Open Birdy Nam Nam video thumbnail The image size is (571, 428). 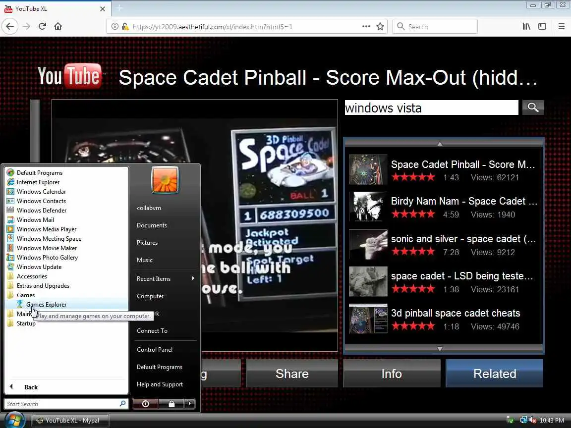coord(368,207)
